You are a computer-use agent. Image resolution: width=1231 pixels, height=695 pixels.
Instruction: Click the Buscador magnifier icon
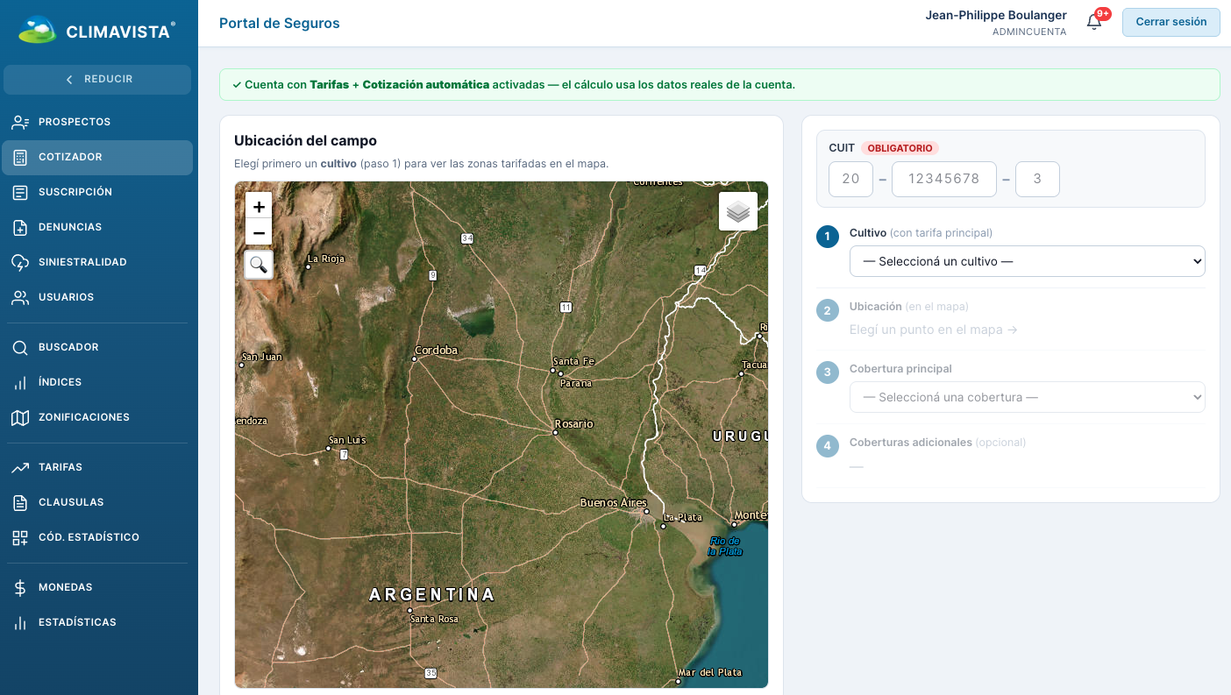[x=20, y=347]
